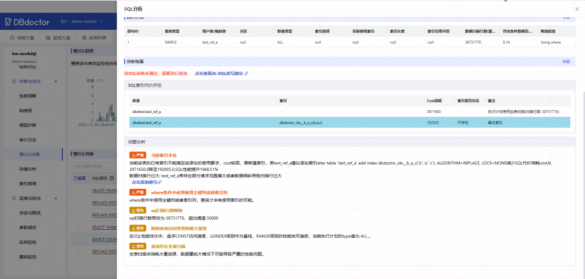Image resolution: width=585 pixels, height=279 pixels.
Task: Open the SELECT `instan SQL fingerprint link
Action: [x=105, y=227]
